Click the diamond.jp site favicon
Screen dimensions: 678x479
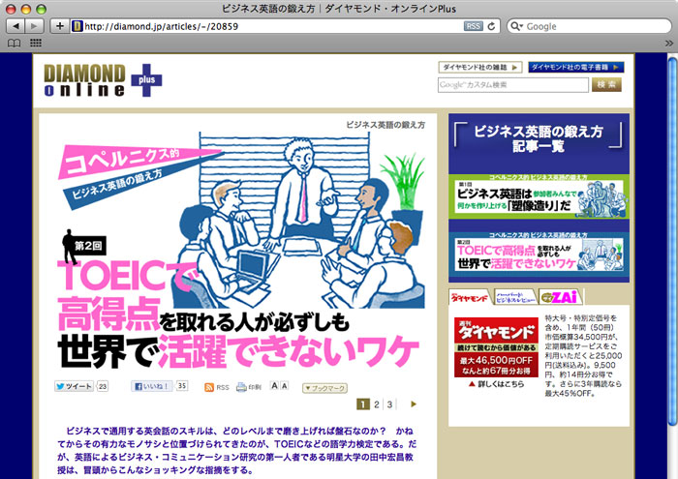(x=77, y=26)
